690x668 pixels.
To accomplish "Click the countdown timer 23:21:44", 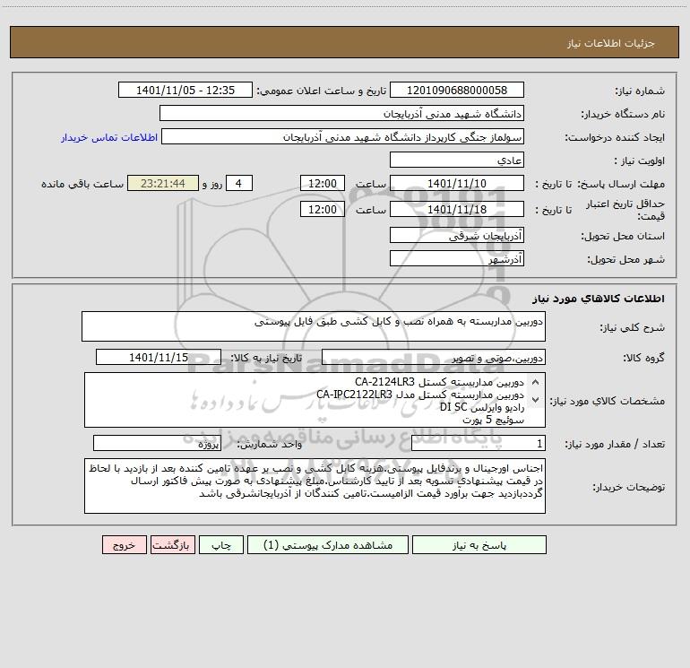I will pyautogui.click(x=163, y=184).
